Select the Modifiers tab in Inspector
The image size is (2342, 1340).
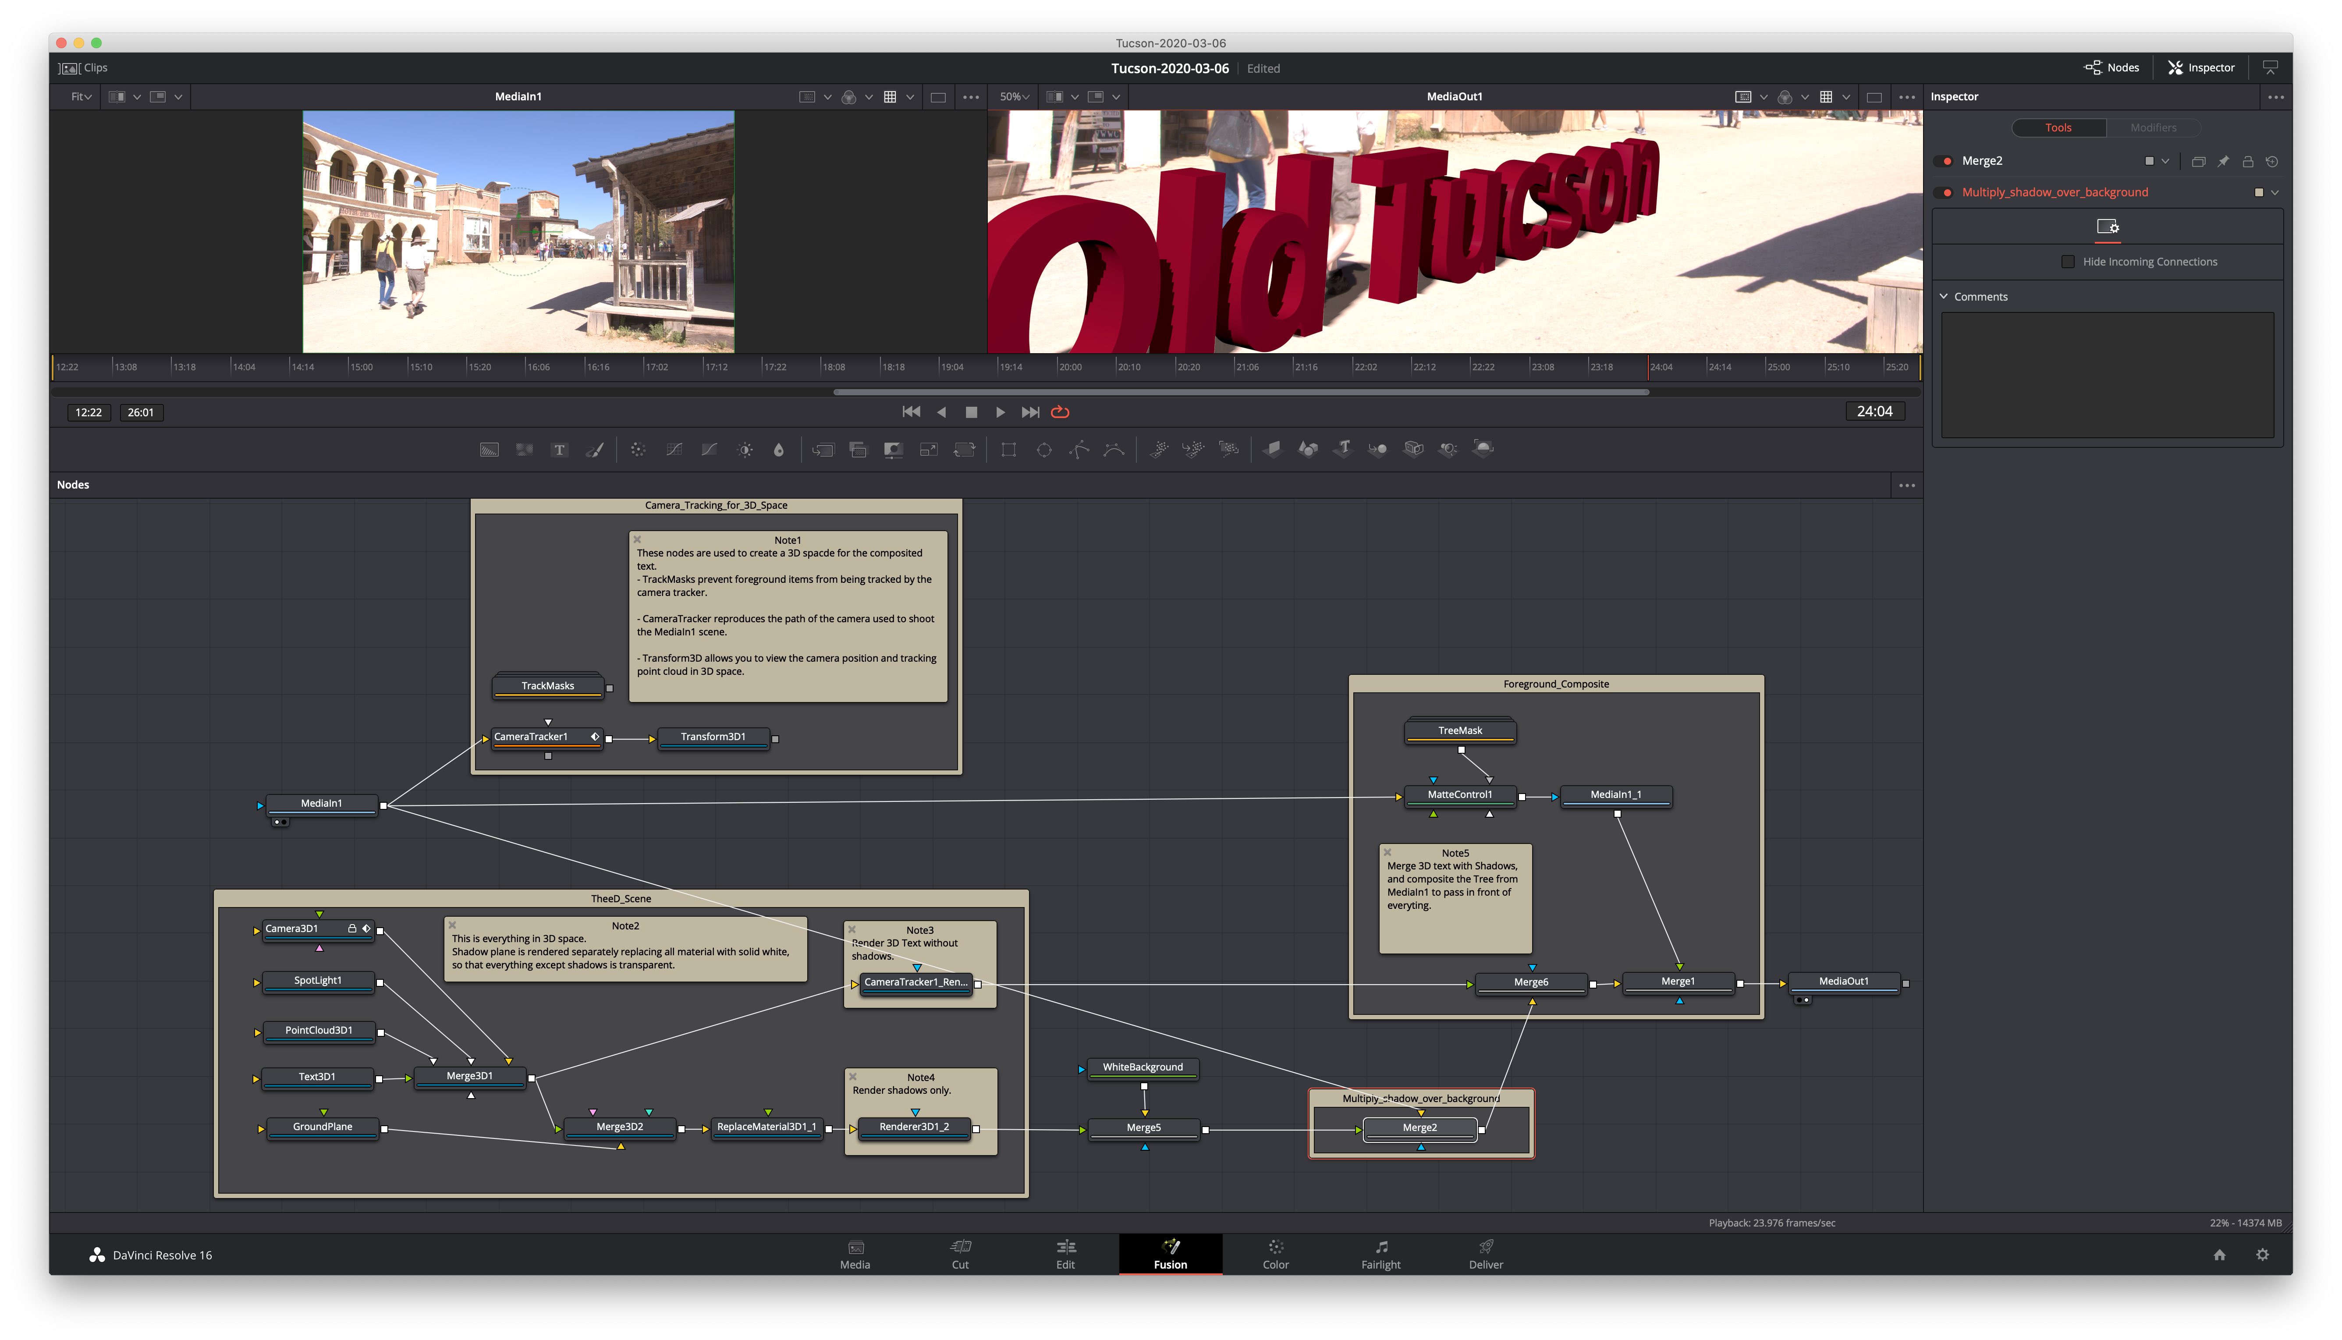(x=2154, y=128)
